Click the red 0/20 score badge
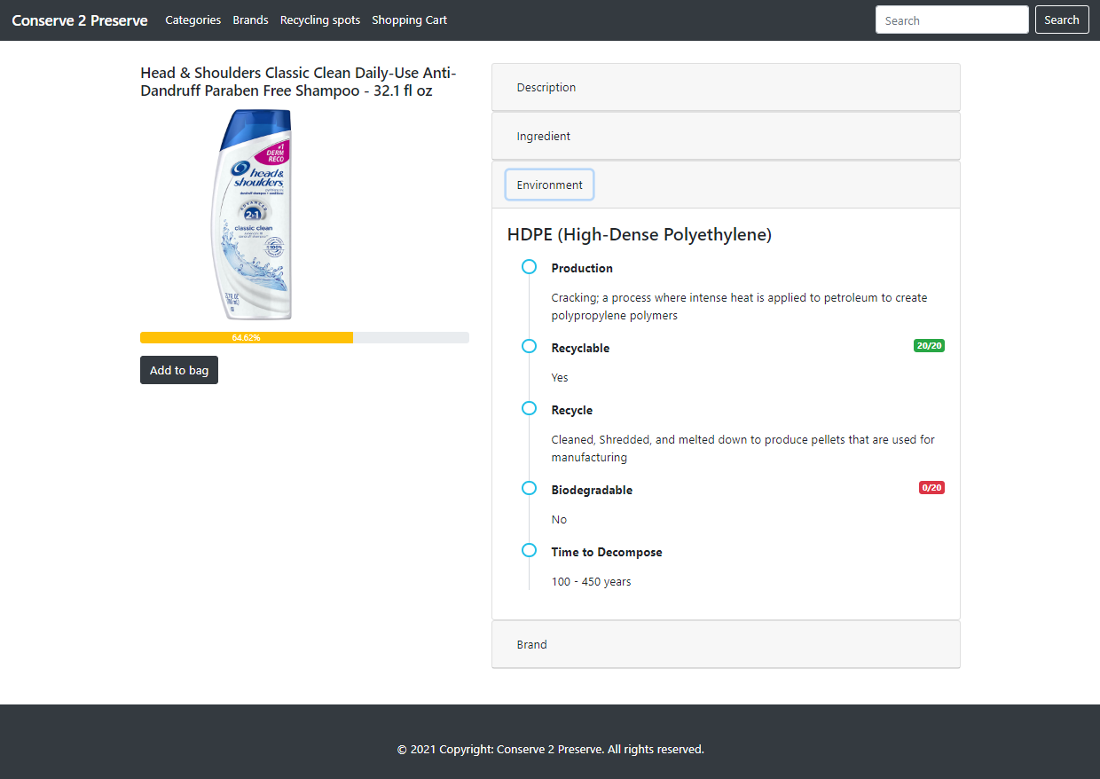The height and width of the screenshot is (779, 1100). pos(931,488)
